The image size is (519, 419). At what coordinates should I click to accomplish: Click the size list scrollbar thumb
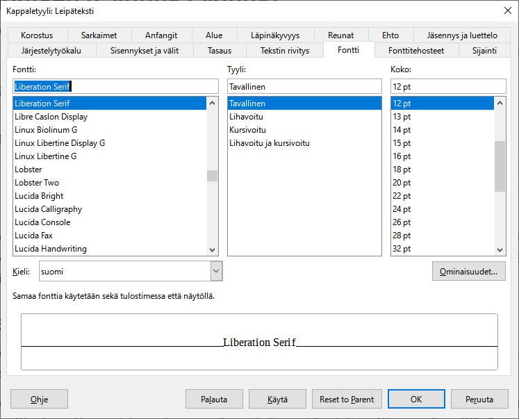(x=500, y=167)
